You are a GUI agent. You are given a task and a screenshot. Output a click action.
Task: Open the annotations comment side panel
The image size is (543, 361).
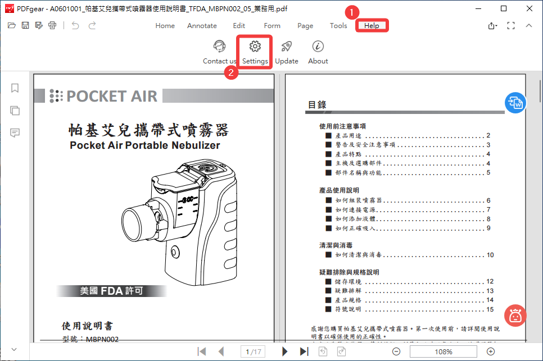(15, 133)
